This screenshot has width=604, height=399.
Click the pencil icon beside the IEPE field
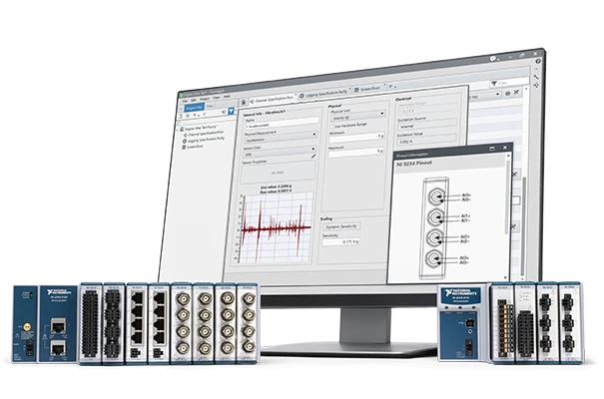(x=313, y=158)
